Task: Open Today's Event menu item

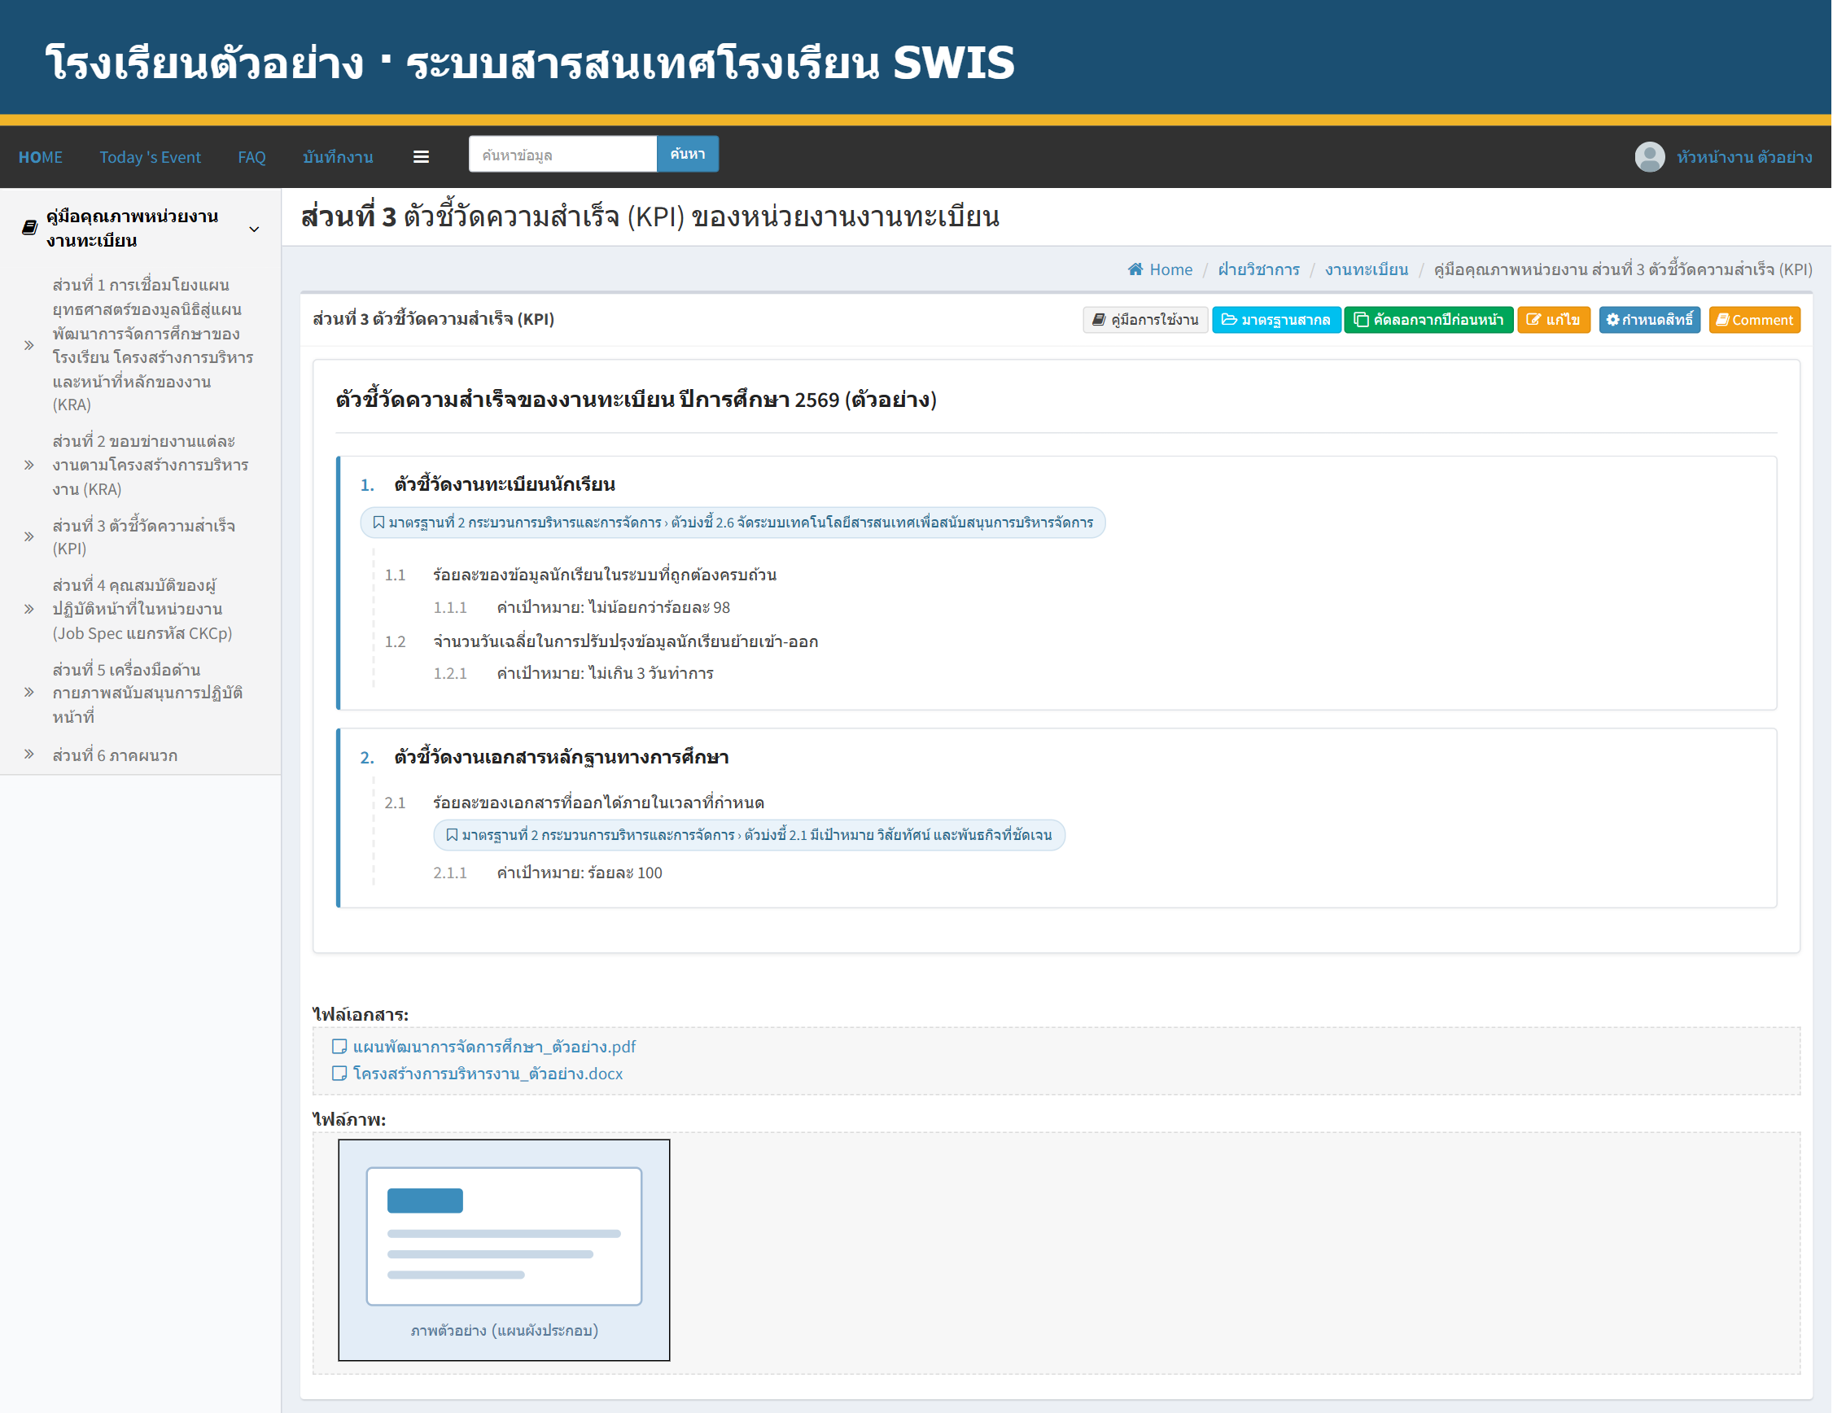Action: point(150,157)
